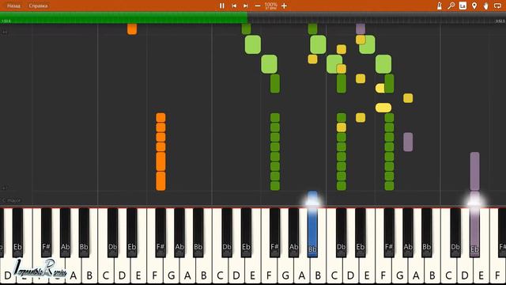
Task: Increase playback speed with the plus icon
Action: pyautogui.click(x=284, y=6)
